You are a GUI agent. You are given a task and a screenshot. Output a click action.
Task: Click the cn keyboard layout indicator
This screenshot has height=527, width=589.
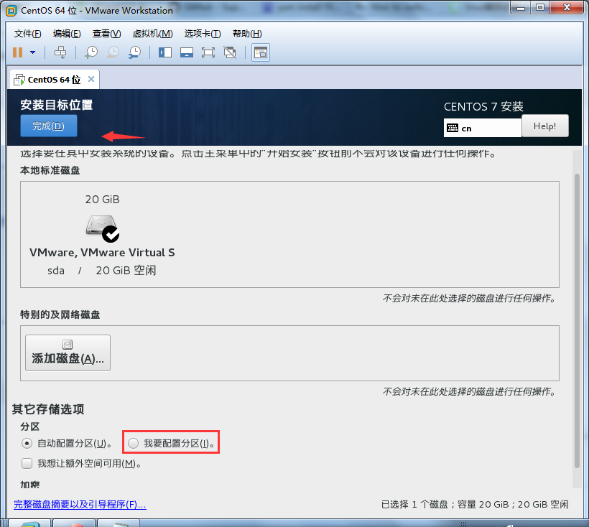coord(482,128)
